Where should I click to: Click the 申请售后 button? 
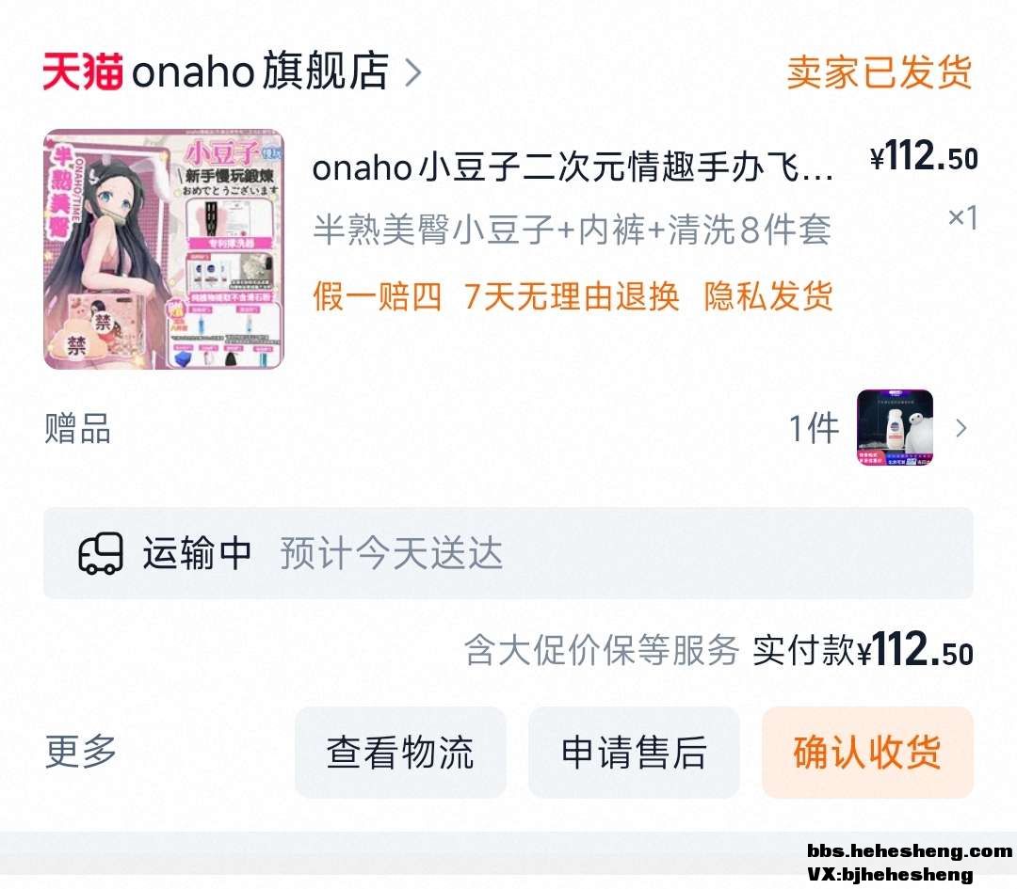[634, 753]
